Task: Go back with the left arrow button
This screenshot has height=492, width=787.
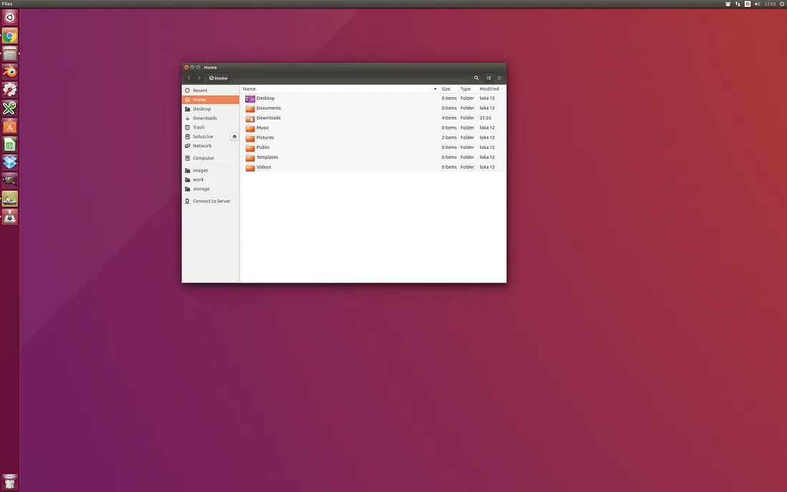Action: coord(189,78)
